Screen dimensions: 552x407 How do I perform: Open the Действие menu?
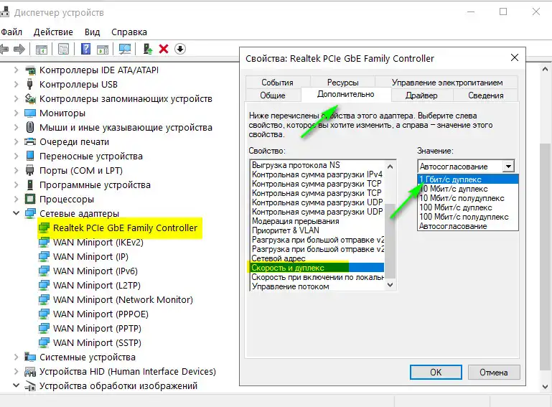53,32
